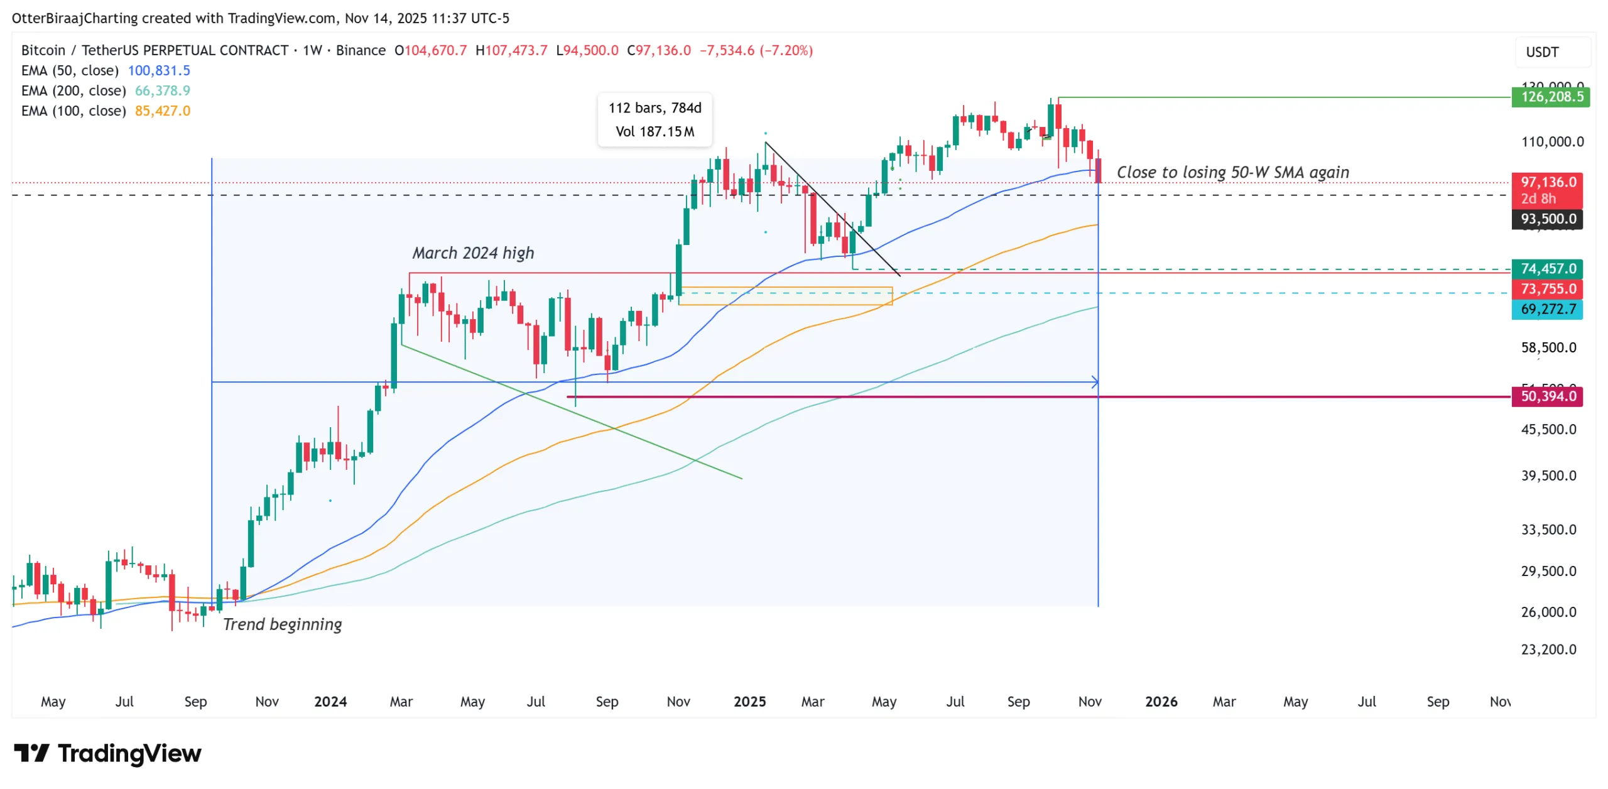The image size is (1608, 789).
Task: Select the EMA (50, close) legend entry
Action: [70, 70]
